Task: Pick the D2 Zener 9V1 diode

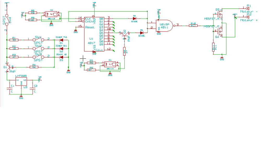Action: (x=61, y=48)
